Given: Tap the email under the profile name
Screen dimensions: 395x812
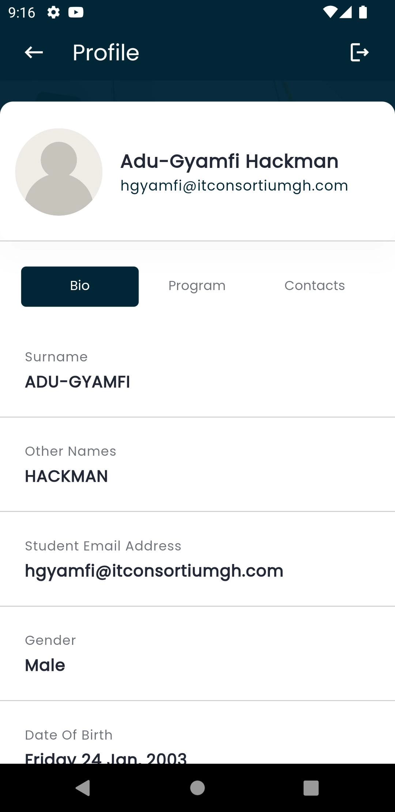Looking at the screenshot, I should click(234, 186).
